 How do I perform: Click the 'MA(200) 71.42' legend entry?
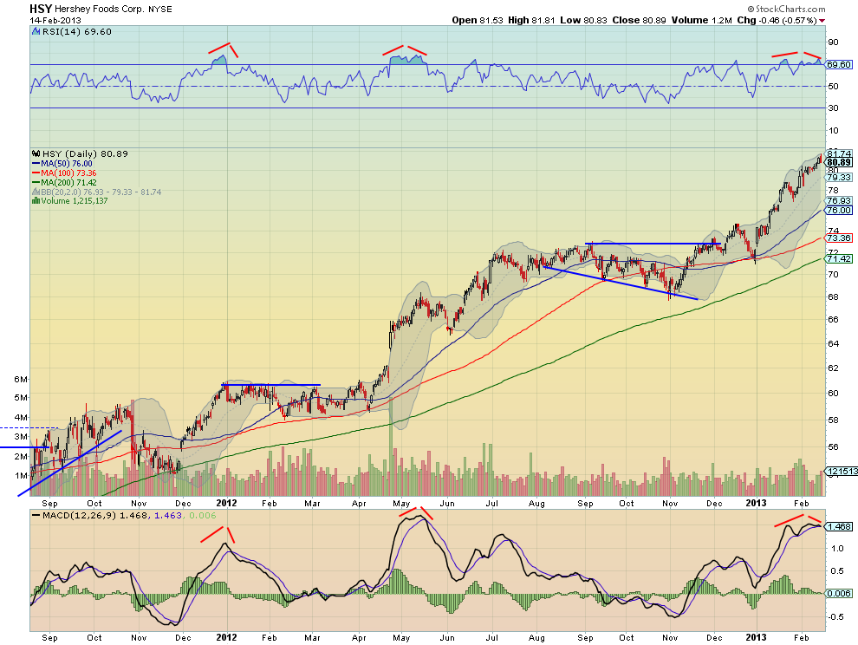pos(69,182)
